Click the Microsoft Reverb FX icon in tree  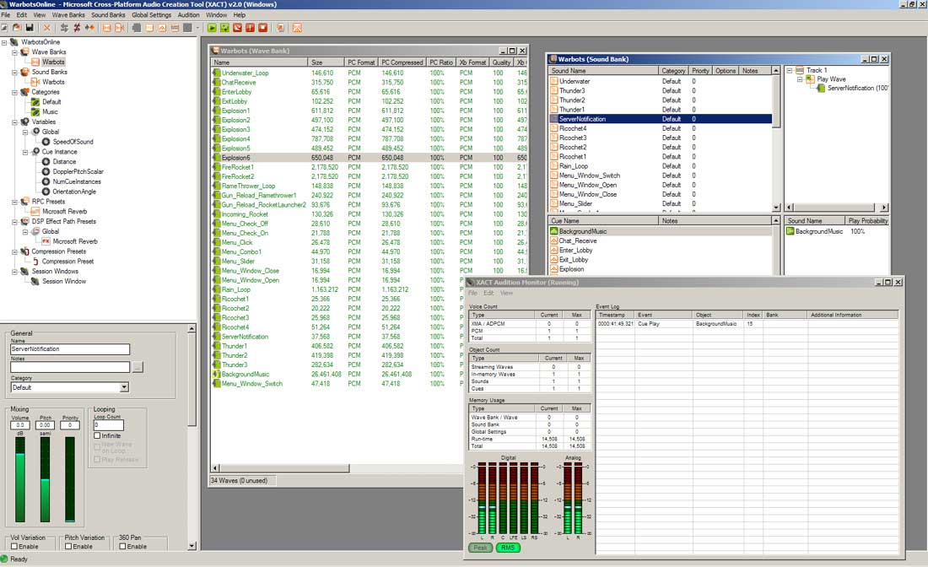tap(46, 240)
